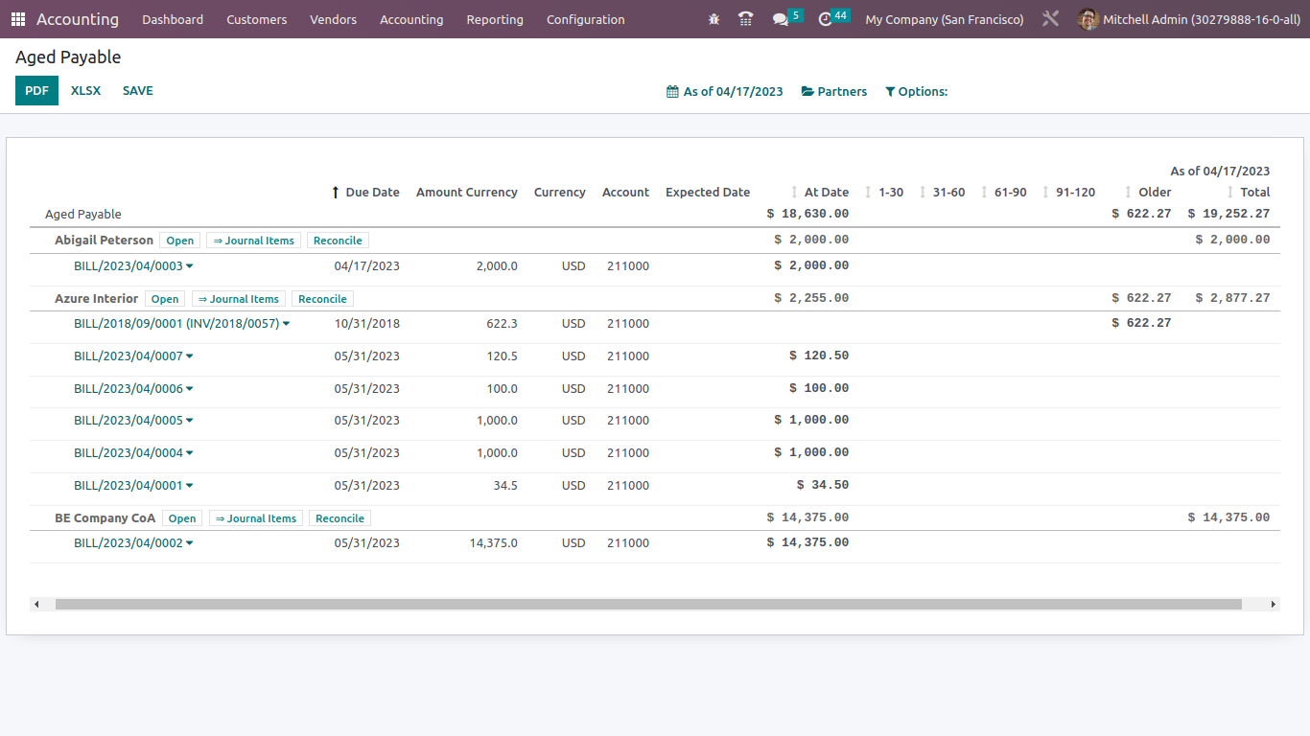1310x736 pixels.
Task: Sort by the Due Date column arrow
Action: (335, 192)
